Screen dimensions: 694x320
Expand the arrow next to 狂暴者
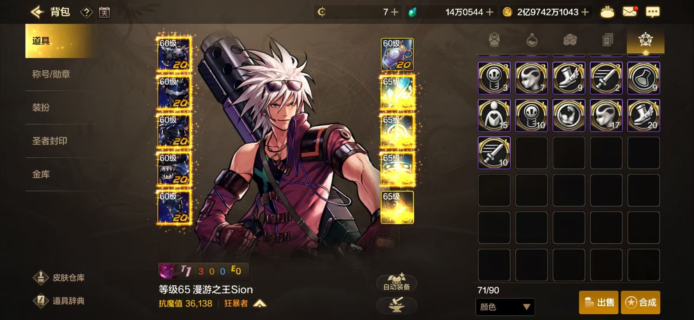pyautogui.click(x=260, y=304)
